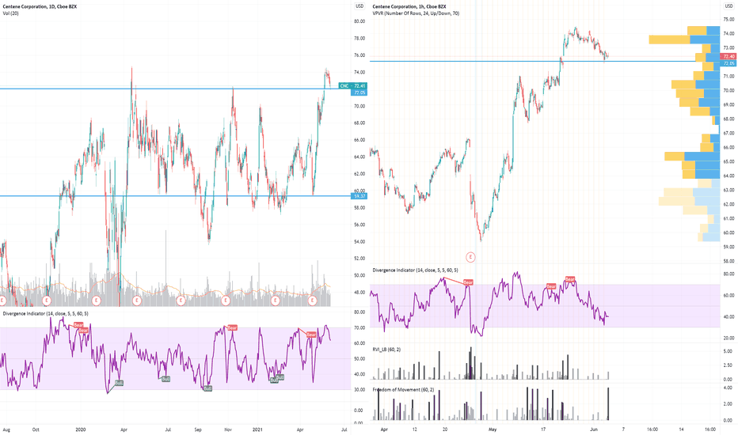Click the "Vol (20)" indicator legend
Viewport: 738px width, 435px height.
11,13
